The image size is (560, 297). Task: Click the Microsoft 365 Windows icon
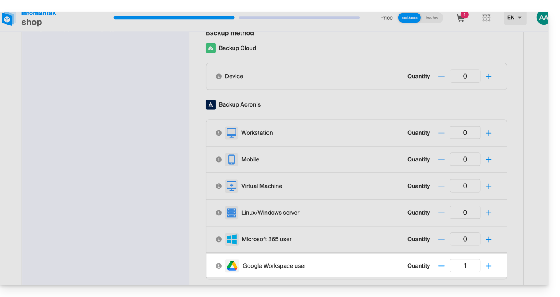(232, 239)
